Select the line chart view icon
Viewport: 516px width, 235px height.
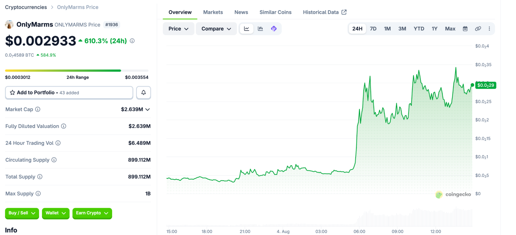247,29
